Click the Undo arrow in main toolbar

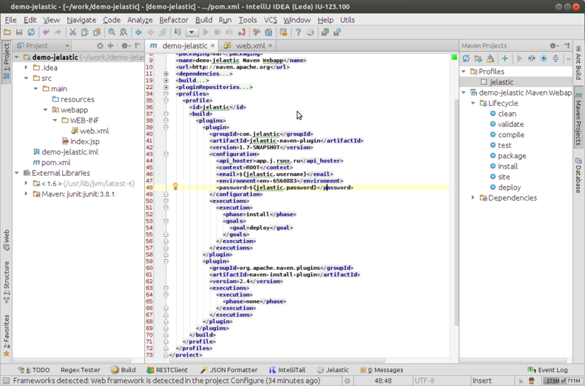(47, 33)
